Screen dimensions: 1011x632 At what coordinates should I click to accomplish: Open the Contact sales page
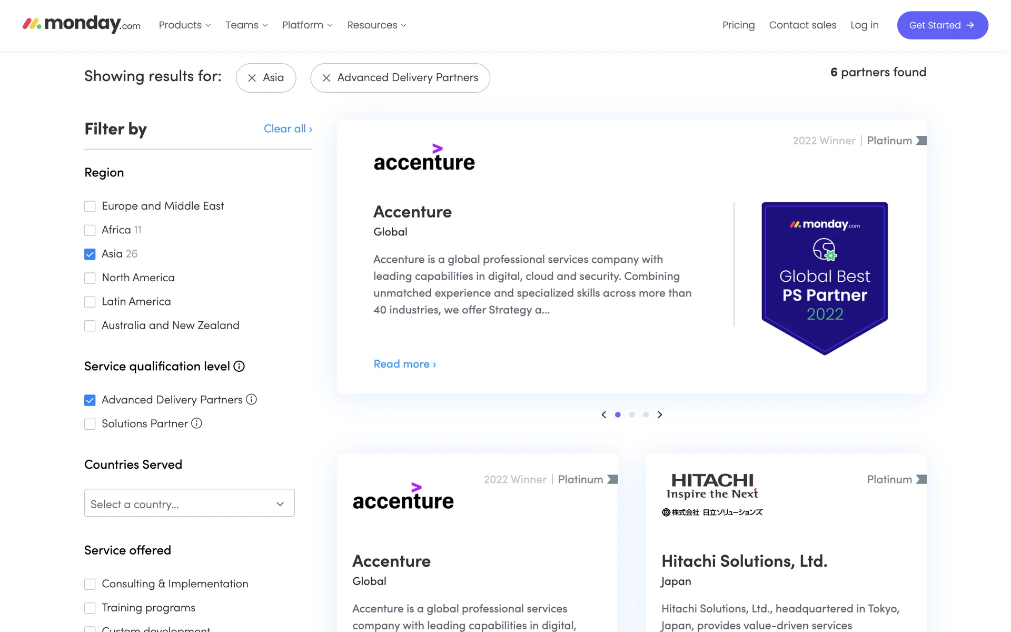[802, 25]
